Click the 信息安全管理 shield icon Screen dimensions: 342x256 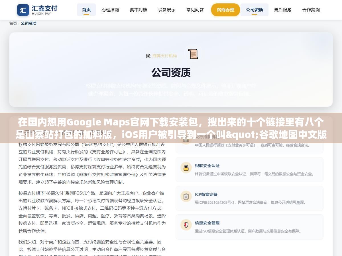tap(186, 225)
